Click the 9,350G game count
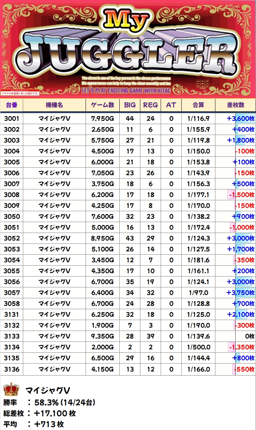The height and width of the screenshot is (430, 256). point(103,336)
